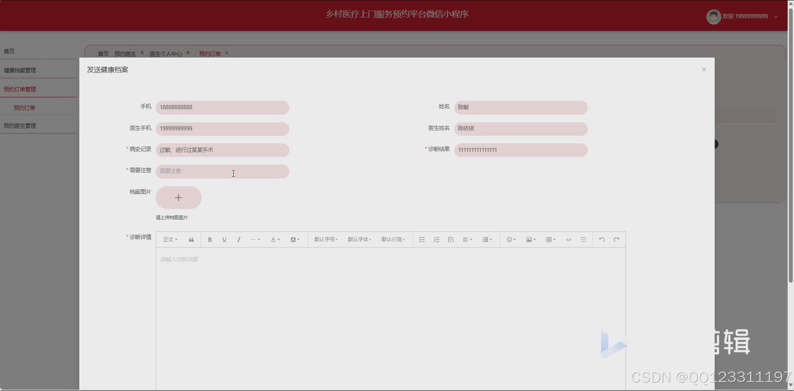
Task: Edit the 诊断结果 field
Action: (x=521, y=150)
